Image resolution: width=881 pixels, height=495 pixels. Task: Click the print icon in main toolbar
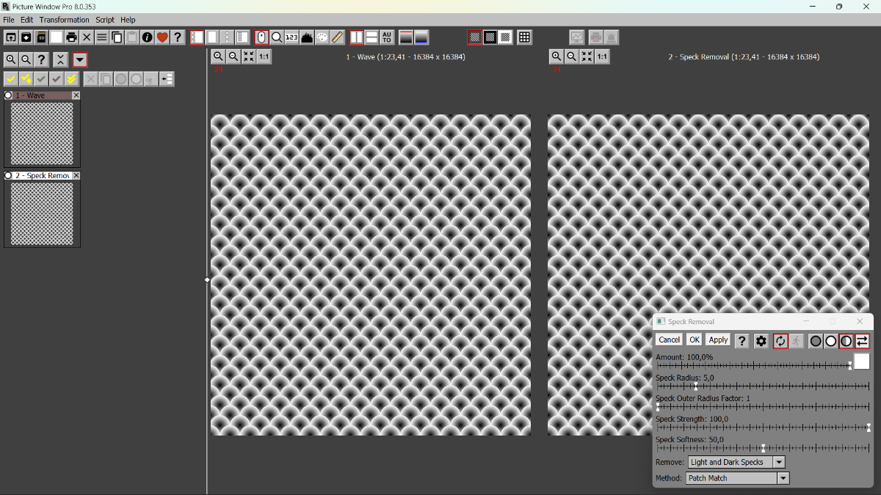point(71,37)
